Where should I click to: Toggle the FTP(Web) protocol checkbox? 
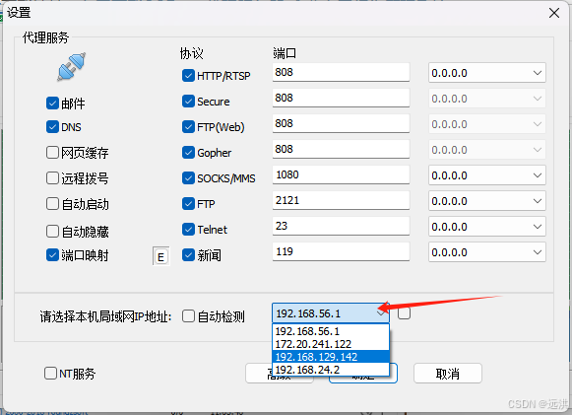click(188, 127)
